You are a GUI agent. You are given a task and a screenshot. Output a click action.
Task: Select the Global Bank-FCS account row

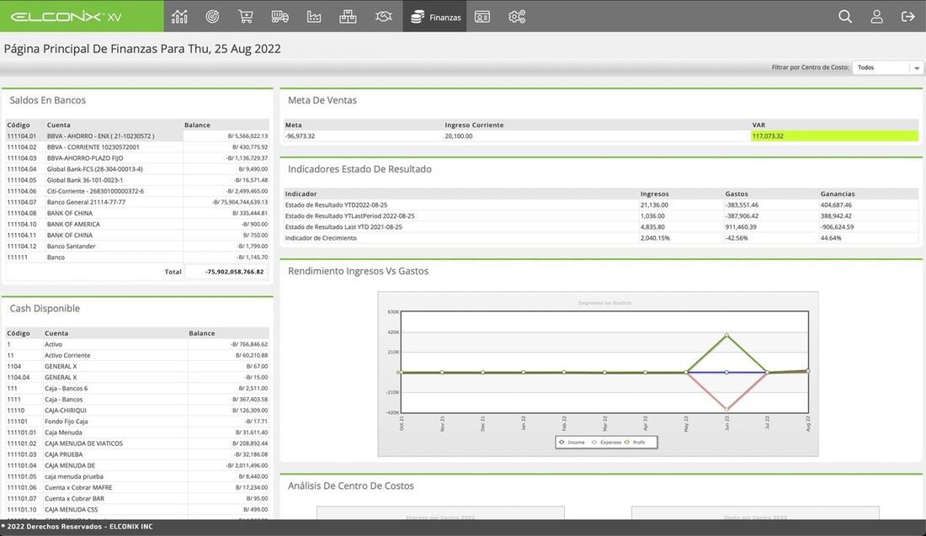(x=137, y=169)
